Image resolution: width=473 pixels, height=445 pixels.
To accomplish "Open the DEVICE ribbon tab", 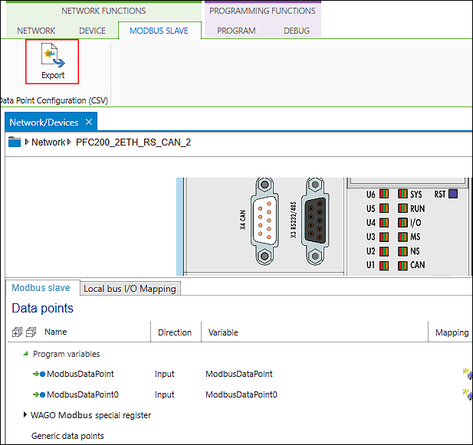I will [93, 31].
